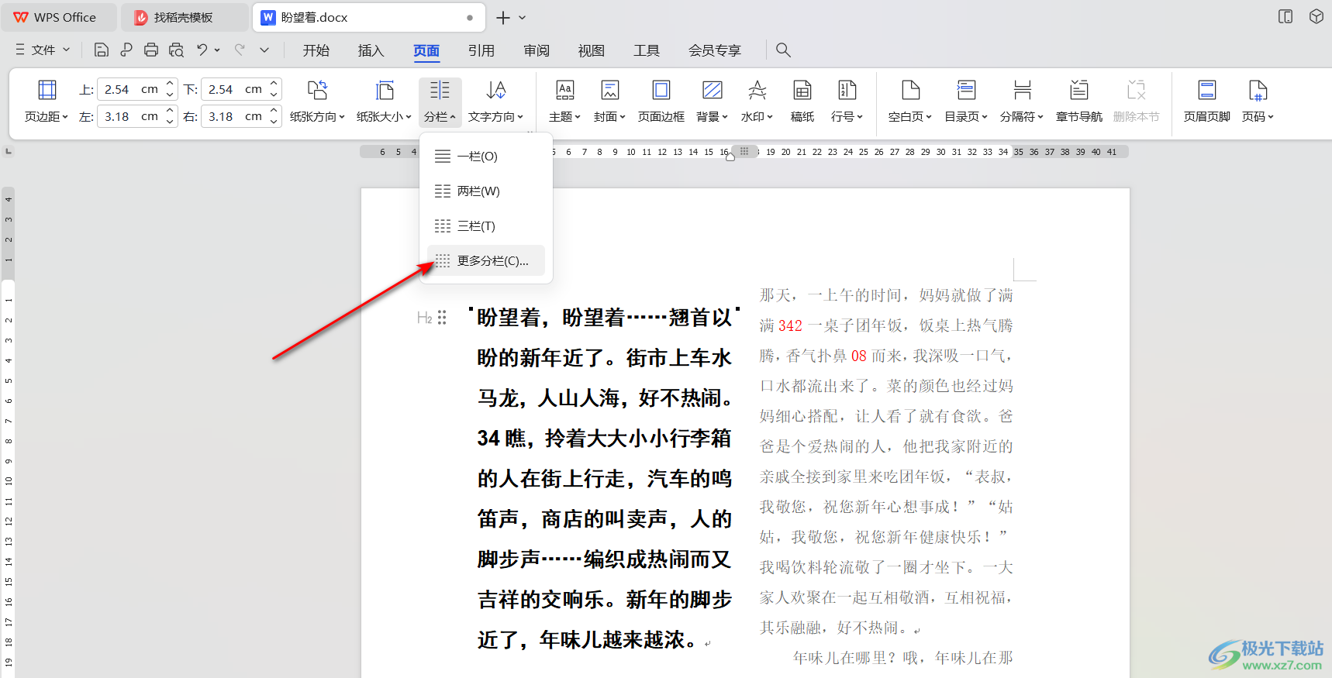The image size is (1332, 678).
Task: Increase the left margin with stepper
Action: pos(170,111)
